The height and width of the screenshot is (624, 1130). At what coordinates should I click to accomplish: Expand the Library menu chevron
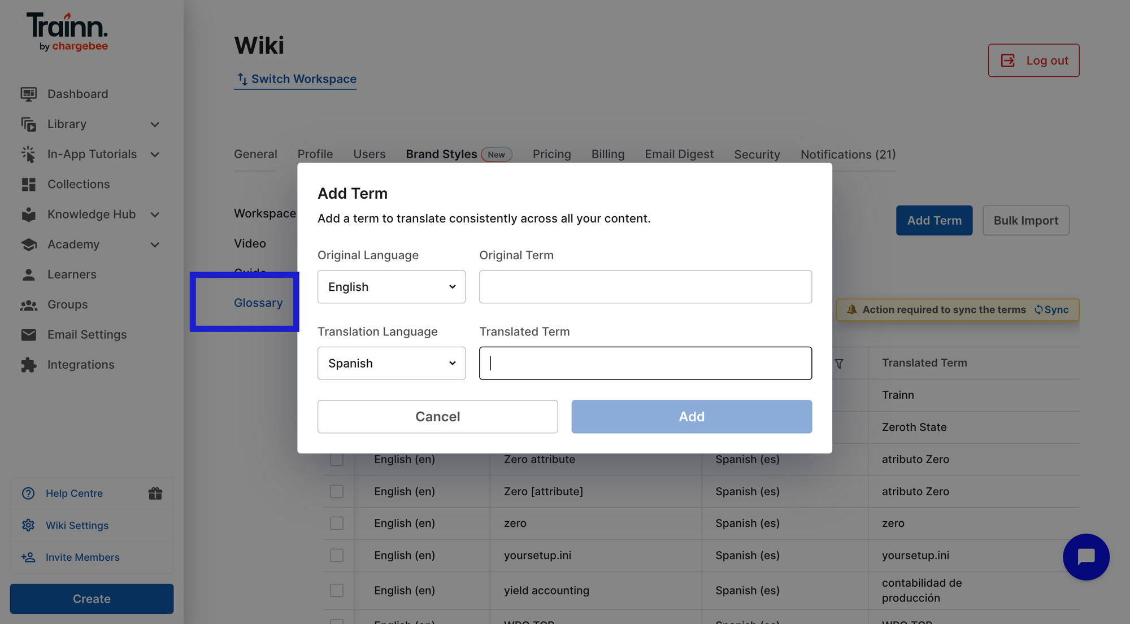click(155, 124)
